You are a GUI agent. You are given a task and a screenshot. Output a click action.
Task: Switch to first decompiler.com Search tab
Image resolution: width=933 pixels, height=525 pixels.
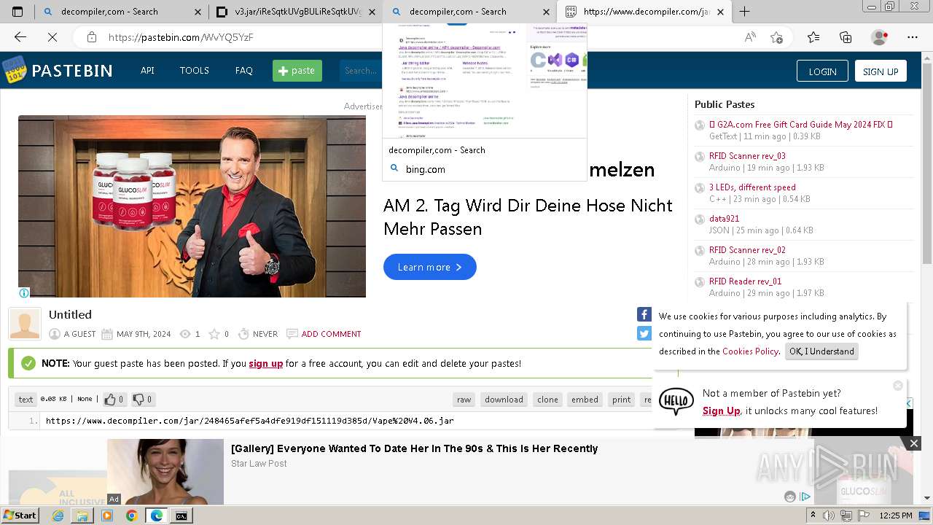pyautogui.click(x=122, y=12)
